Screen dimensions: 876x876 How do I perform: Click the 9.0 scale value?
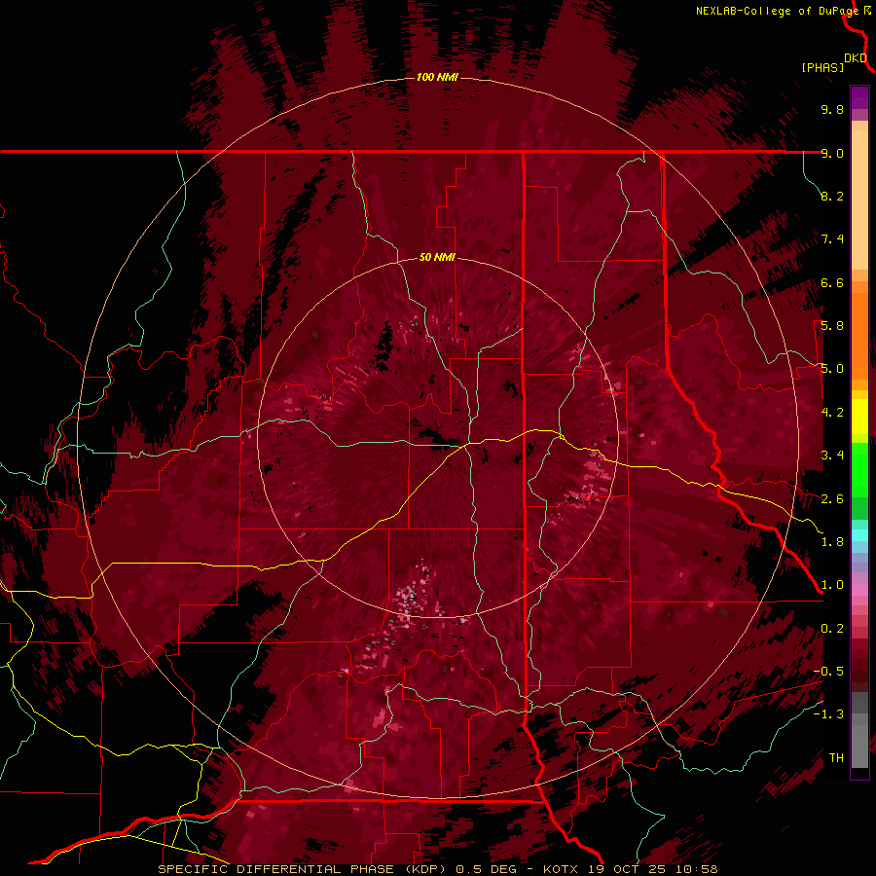coord(832,153)
